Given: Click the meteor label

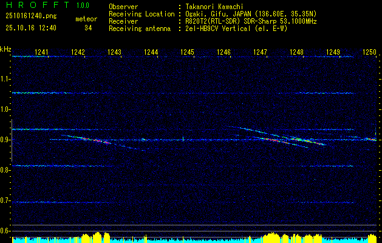Looking at the screenshot, I should click(86, 19).
